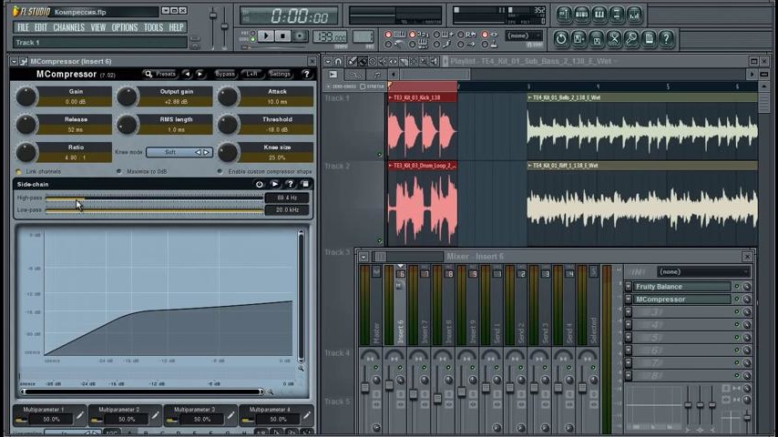Open MCompressor slot menu arrow in mixer
Viewport: 778px width, 437px height.
coord(629,300)
